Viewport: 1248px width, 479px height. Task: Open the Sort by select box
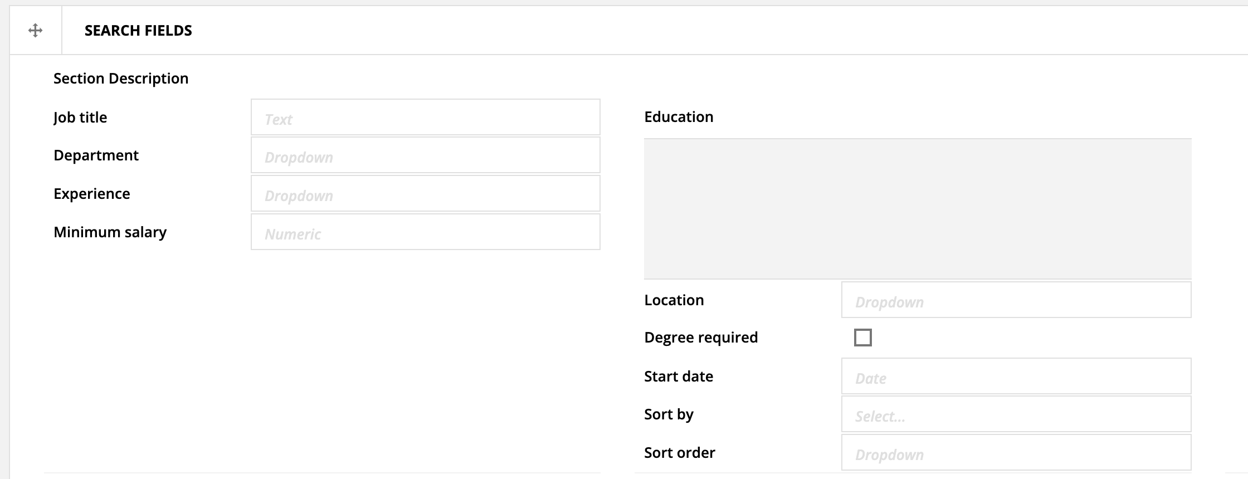(x=1016, y=414)
